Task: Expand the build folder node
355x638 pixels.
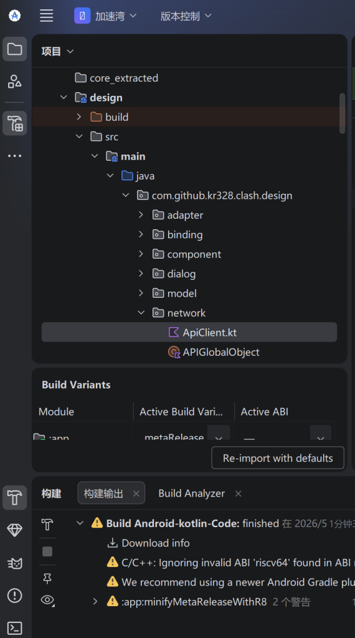Action: tap(79, 117)
